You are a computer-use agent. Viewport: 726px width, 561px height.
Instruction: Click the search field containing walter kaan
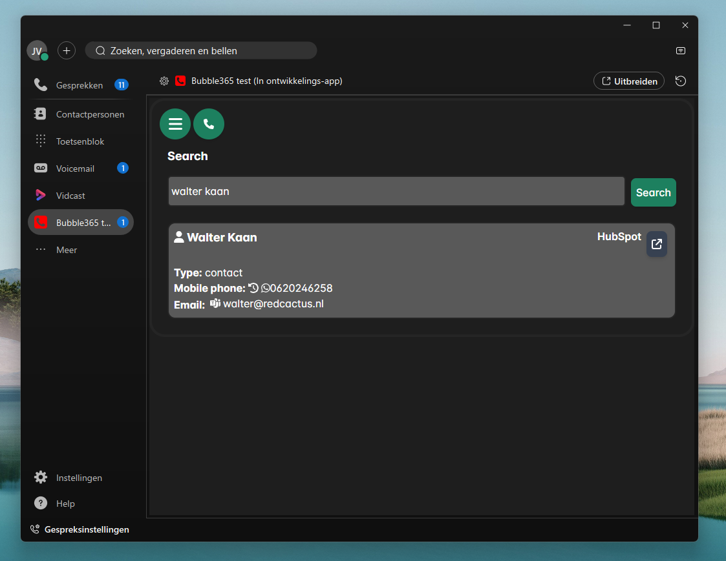pyautogui.click(x=396, y=191)
